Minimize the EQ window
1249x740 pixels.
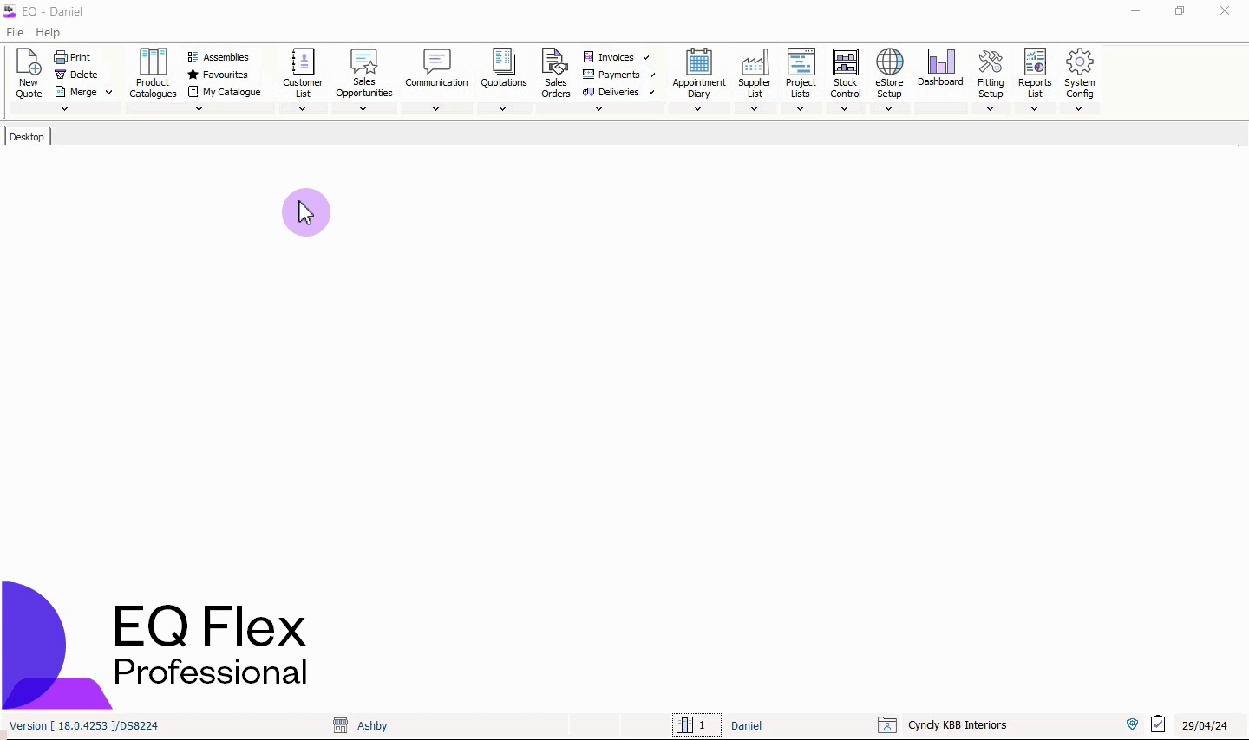(1135, 11)
